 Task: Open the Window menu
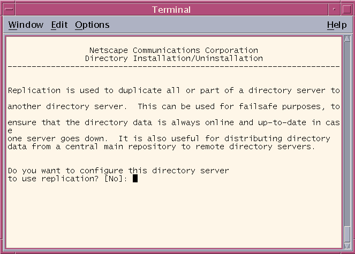[26, 25]
